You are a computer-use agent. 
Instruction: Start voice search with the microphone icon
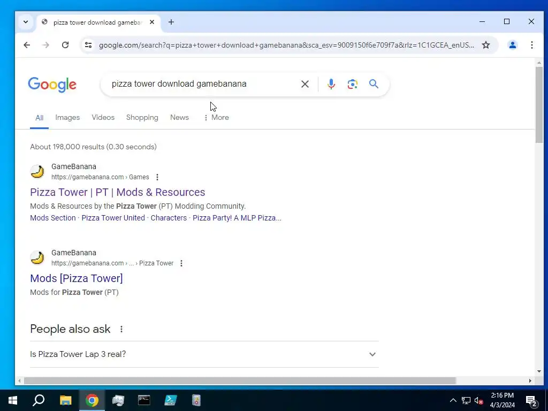331,84
